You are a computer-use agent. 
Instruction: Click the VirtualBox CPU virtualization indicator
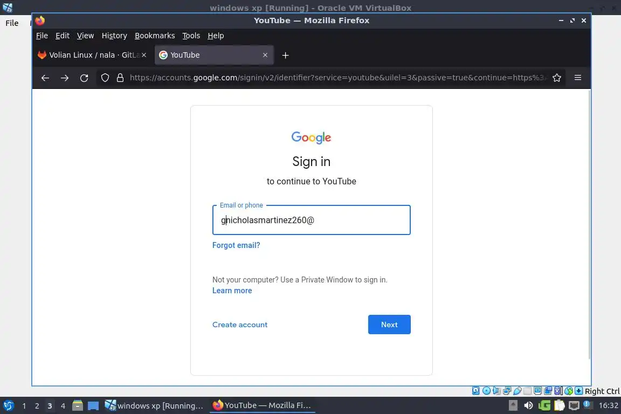(x=557, y=391)
